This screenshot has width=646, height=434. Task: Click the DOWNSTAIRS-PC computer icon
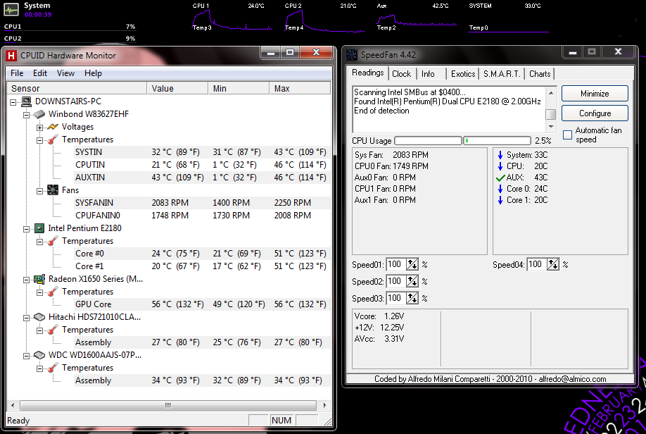click(x=26, y=101)
